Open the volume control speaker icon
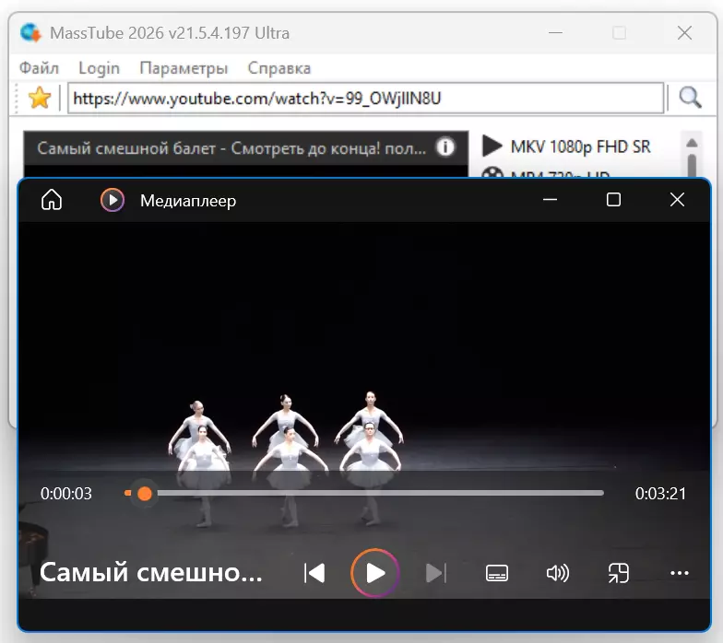 tap(557, 573)
